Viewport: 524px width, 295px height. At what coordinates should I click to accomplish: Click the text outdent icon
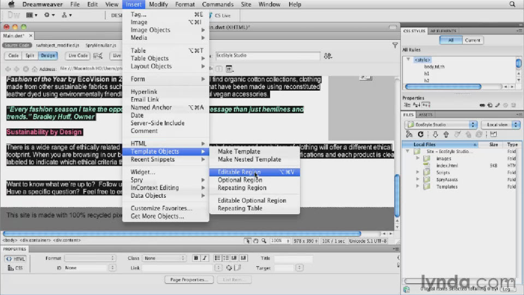pos(234,258)
